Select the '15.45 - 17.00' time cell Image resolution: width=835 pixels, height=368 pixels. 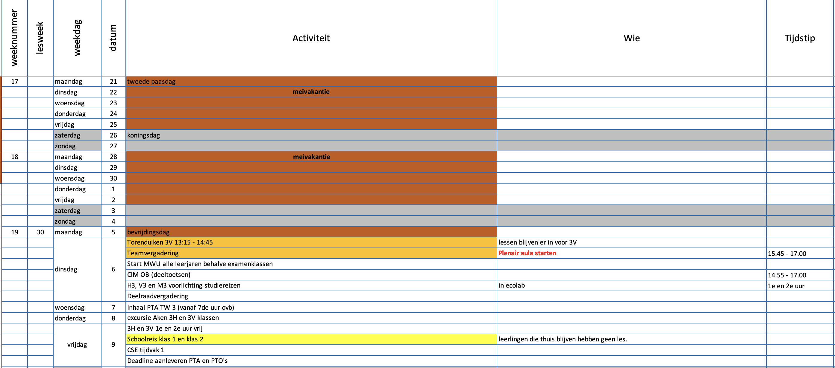pyautogui.click(x=800, y=253)
